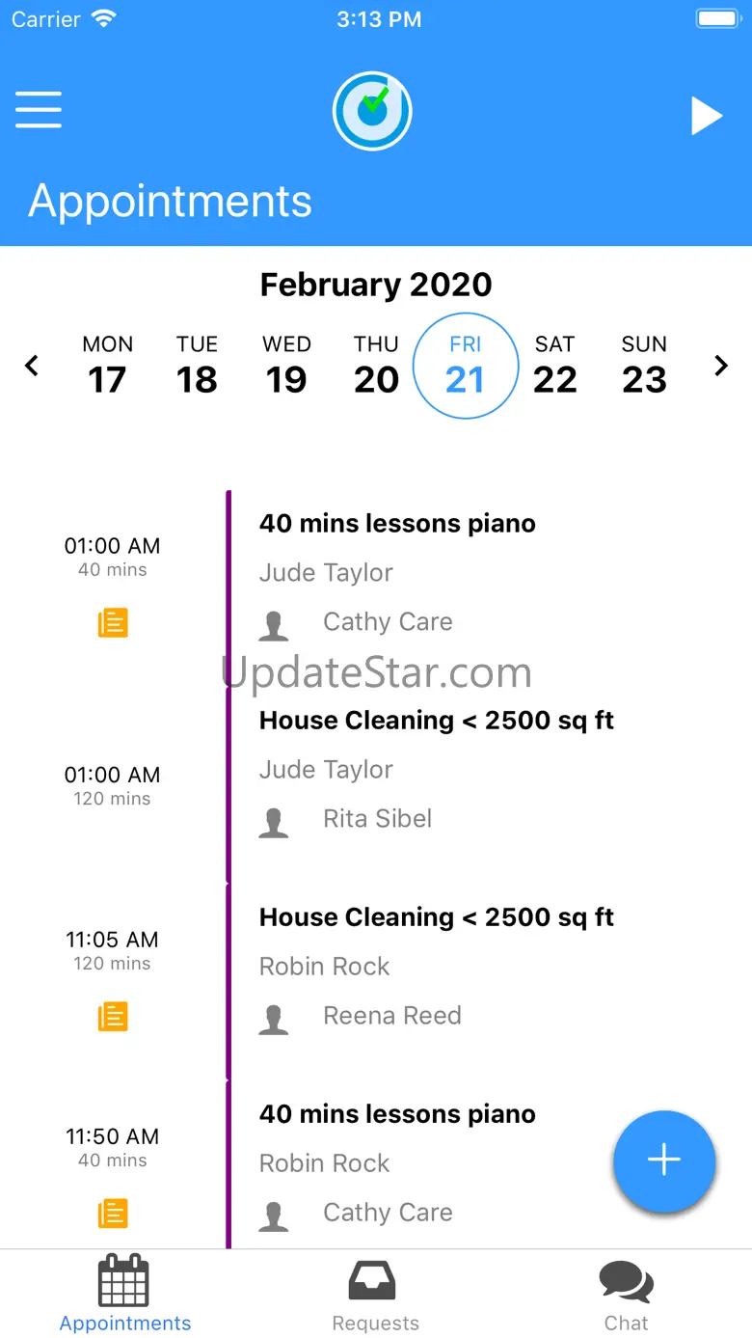Select Saturday 22 in the calendar
752x1338 pixels.
pyautogui.click(x=554, y=366)
